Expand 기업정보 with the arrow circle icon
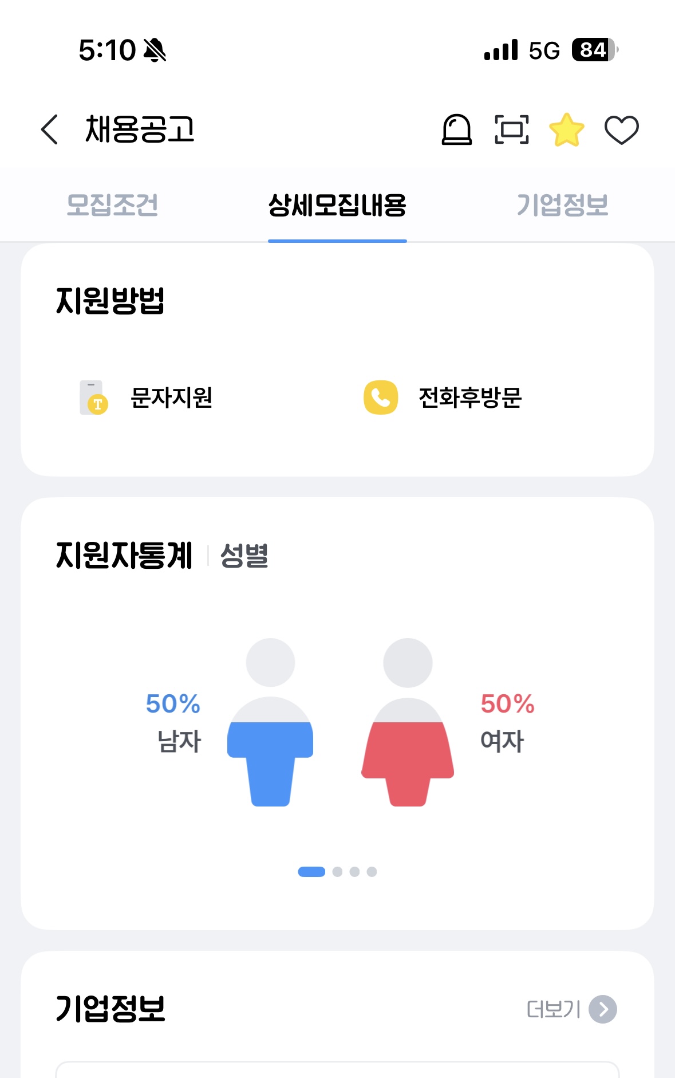 603,1009
